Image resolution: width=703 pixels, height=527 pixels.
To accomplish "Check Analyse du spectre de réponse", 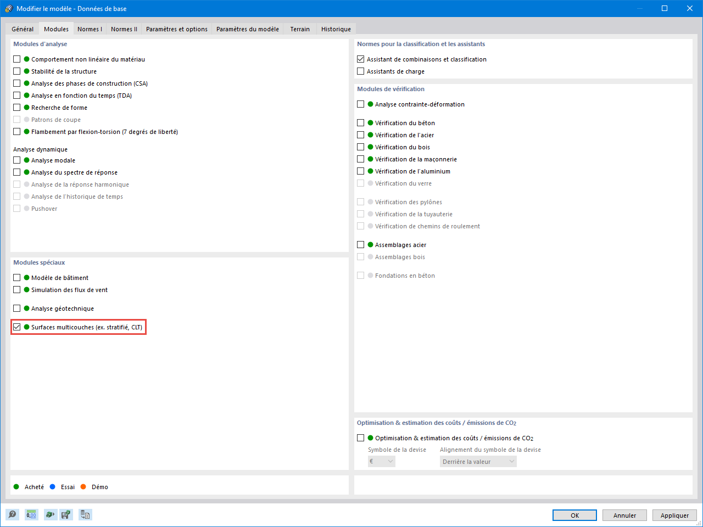I will [17, 172].
